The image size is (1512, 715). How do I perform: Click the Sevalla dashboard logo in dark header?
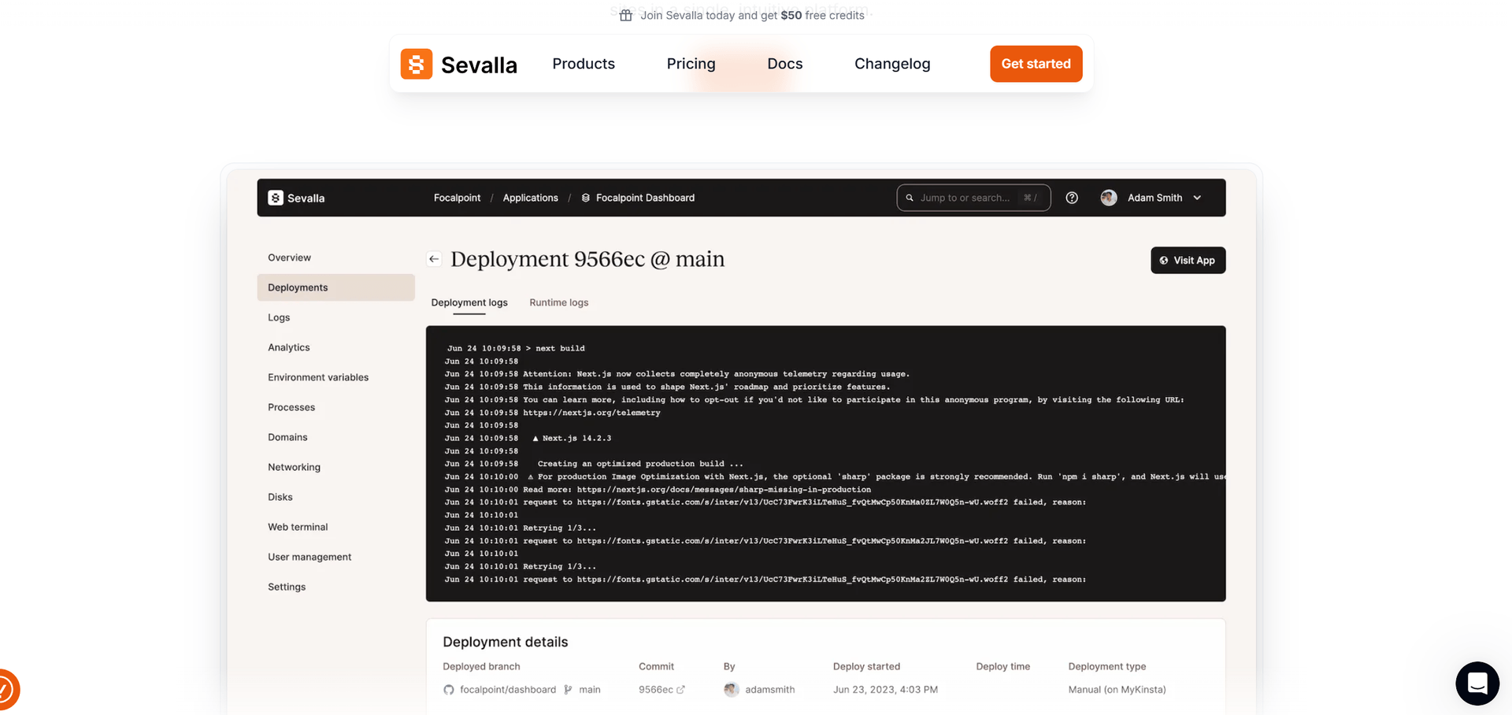coord(296,198)
